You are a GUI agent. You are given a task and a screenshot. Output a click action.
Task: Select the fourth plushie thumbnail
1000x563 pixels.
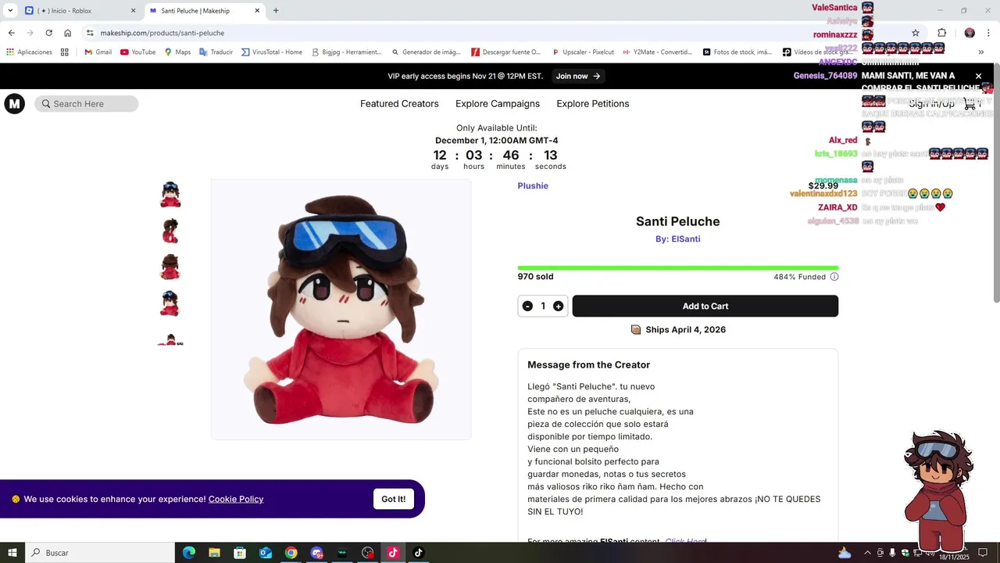pos(170,303)
